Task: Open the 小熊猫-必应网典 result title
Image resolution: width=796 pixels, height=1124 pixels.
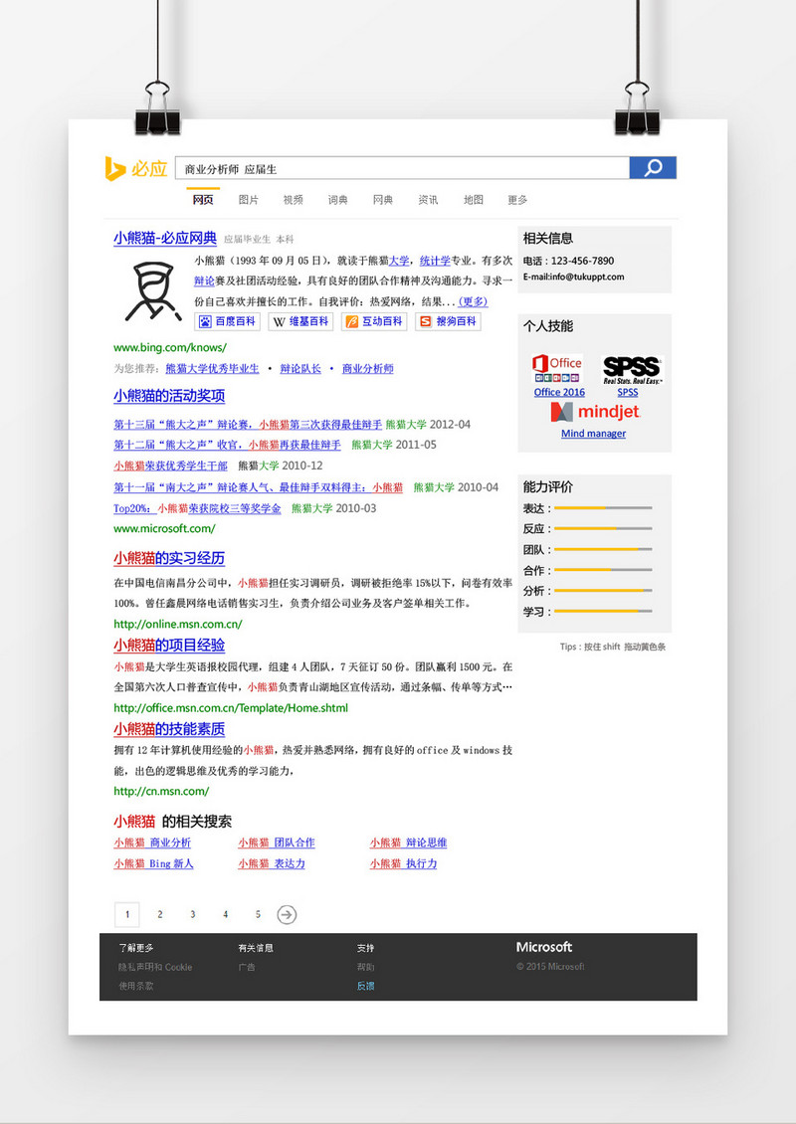Action: [165, 239]
